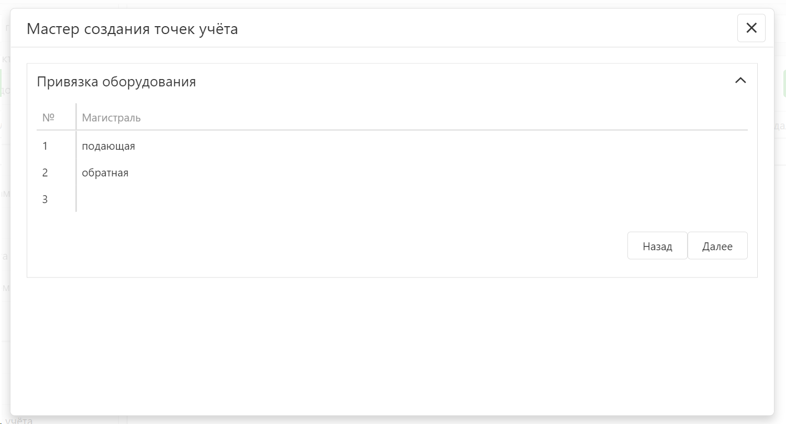Click the far right end of the обратная row

(x=738, y=173)
